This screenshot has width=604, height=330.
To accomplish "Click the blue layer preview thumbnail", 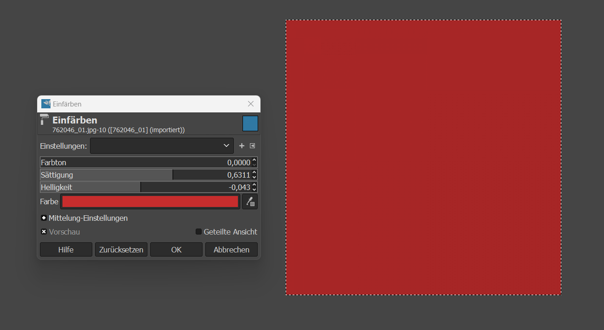I will (x=250, y=123).
